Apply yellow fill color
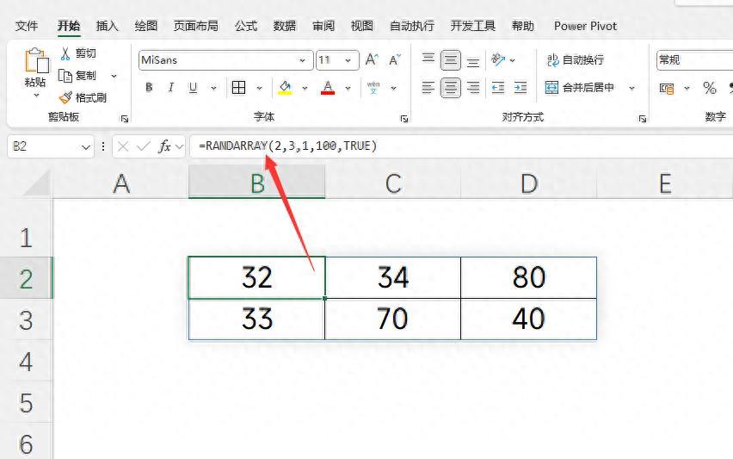 click(x=285, y=88)
